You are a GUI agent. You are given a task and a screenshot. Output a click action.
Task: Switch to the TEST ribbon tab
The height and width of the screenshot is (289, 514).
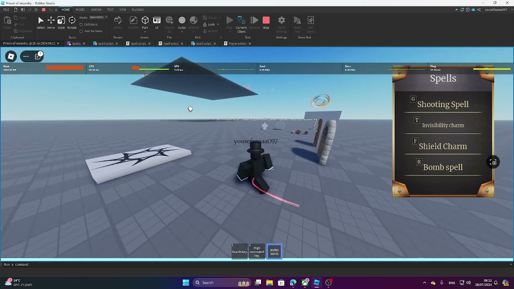point(110,10)
